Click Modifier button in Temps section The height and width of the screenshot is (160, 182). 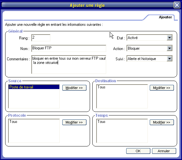click(162, 122)
